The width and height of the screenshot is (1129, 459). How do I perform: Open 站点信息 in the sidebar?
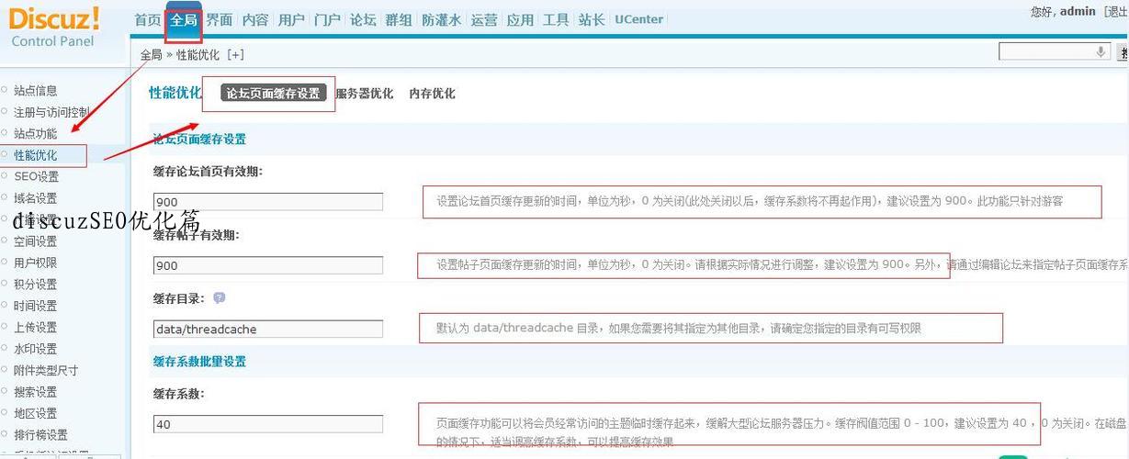[x=36, y=90]
